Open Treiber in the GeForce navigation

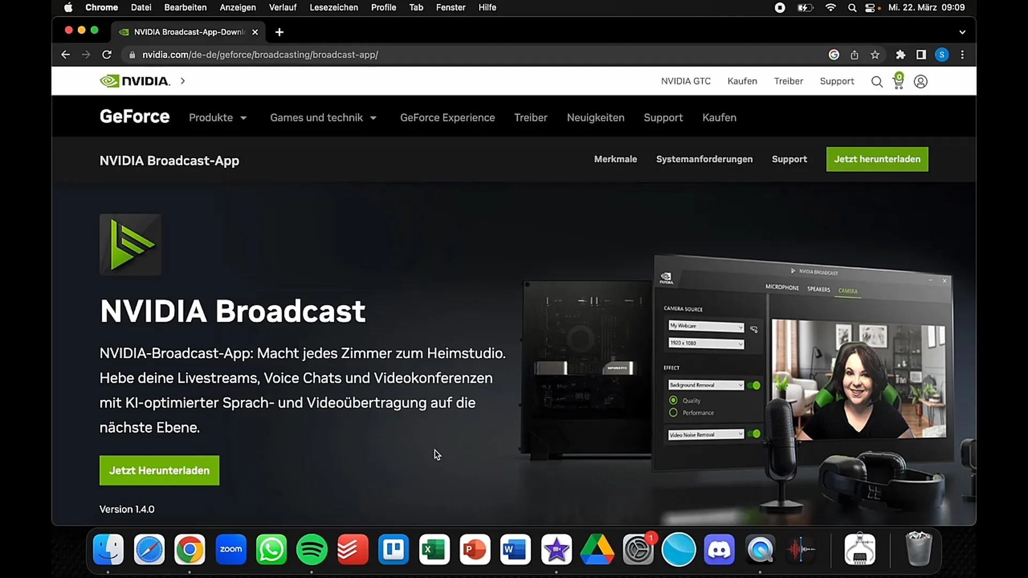point(531,118)
